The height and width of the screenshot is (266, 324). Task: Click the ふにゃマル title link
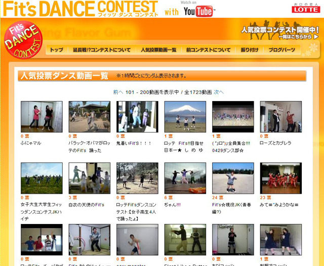pyautogui.click(x=31, y=143)
